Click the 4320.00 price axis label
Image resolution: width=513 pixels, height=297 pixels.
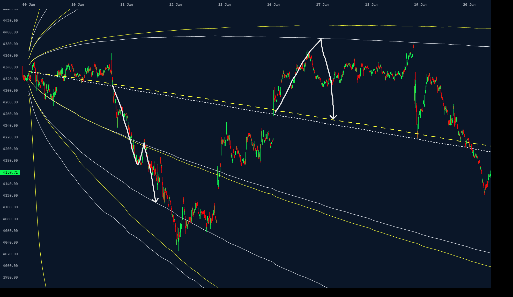(10, 79)
